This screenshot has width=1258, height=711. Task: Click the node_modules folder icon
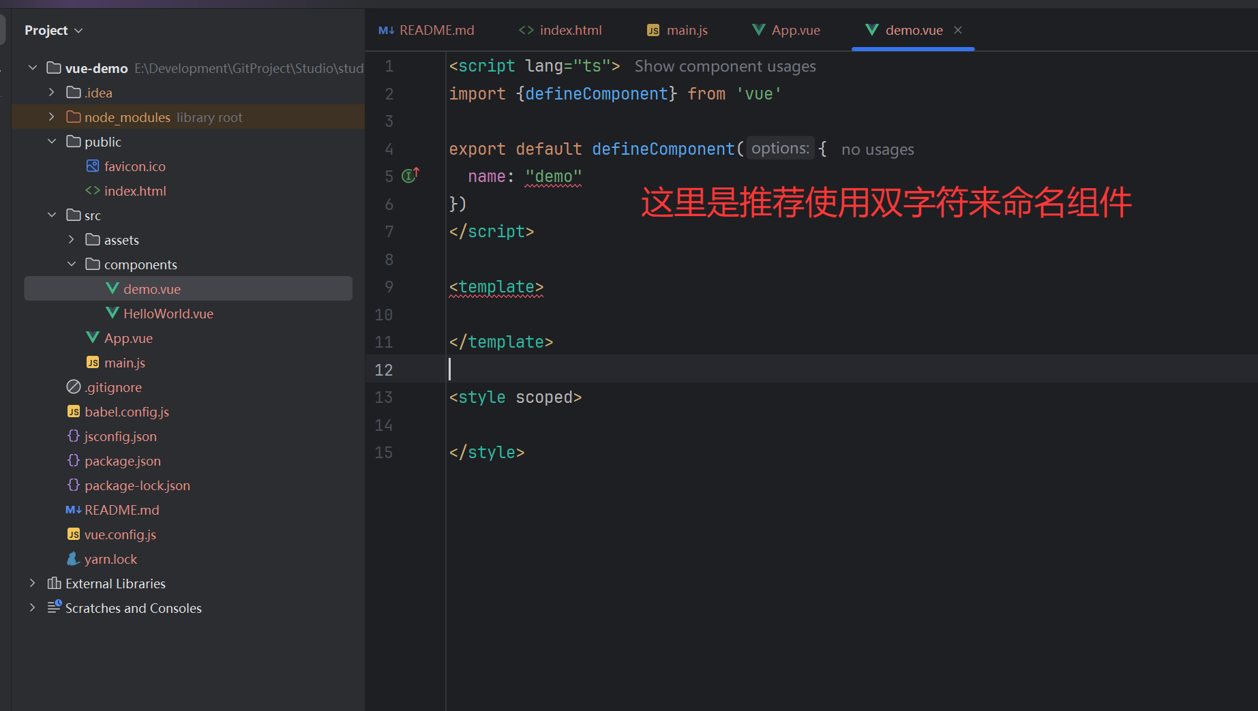tap(74, 117)
